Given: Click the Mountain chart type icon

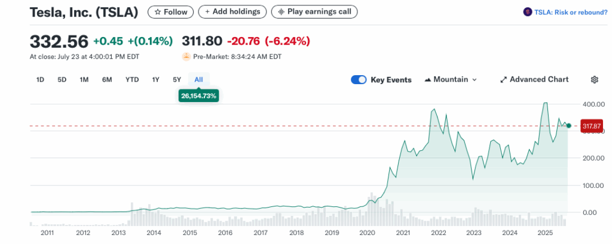Looking at the screenshot, I should [x=428, y=79].
